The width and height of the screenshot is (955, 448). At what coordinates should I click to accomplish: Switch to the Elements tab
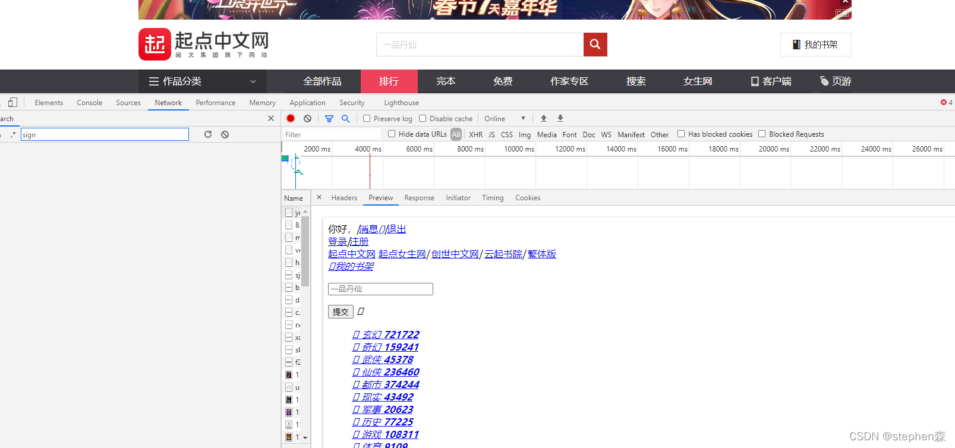pyautogui.click(x=49, y=103)
